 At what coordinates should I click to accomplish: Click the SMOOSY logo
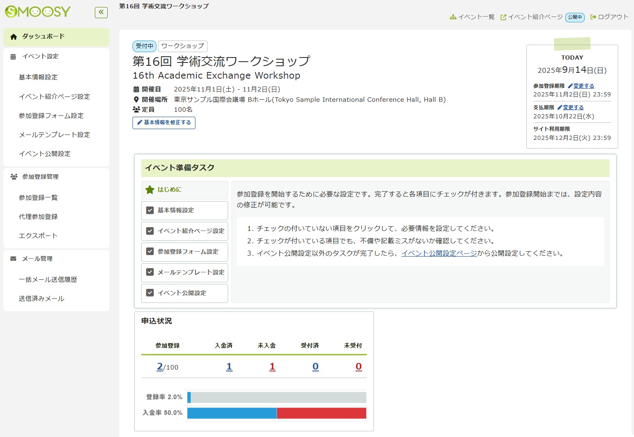click(38, 12)
